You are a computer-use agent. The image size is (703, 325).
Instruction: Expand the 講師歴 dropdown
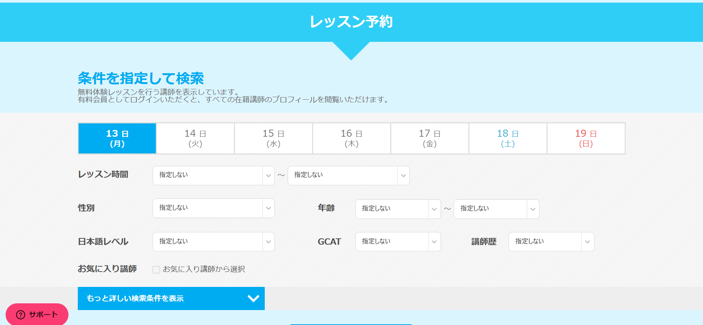point(551,242)
